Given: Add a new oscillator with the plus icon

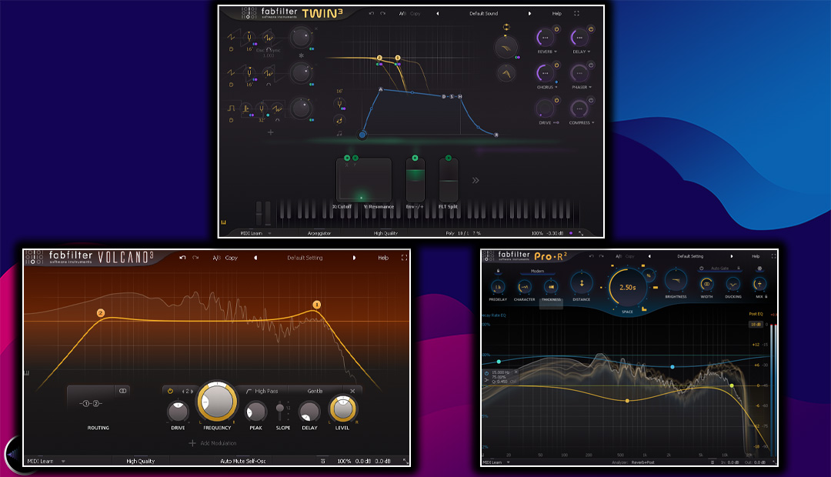Looking at the screenshot, I should coord(270,132).
